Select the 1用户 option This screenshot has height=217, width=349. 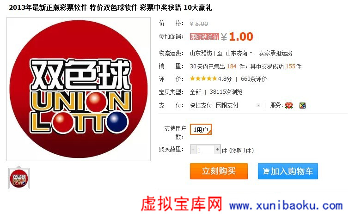click(201, 129)
